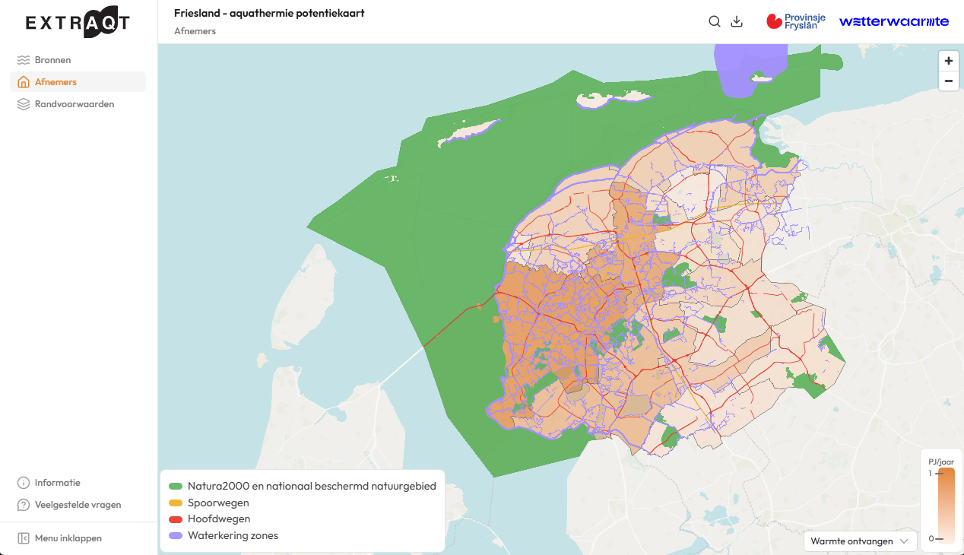Open the Warmte ontvangen dropdown

860,541
